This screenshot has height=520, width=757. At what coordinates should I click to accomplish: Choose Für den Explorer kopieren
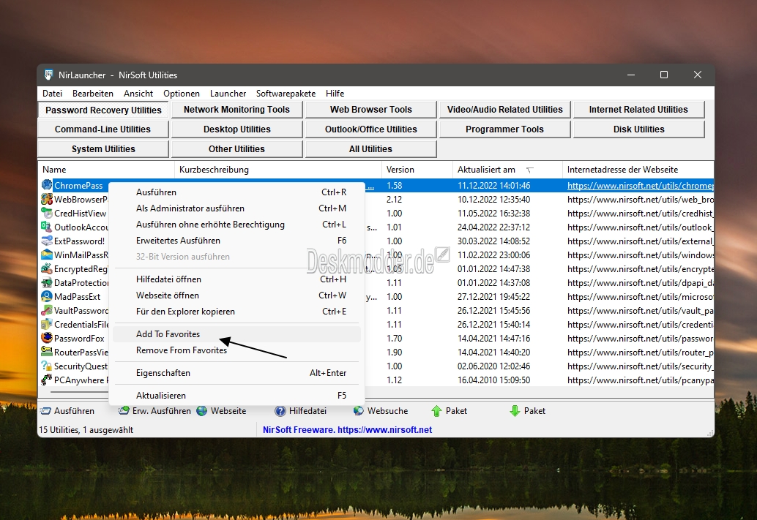coord(236,312)
